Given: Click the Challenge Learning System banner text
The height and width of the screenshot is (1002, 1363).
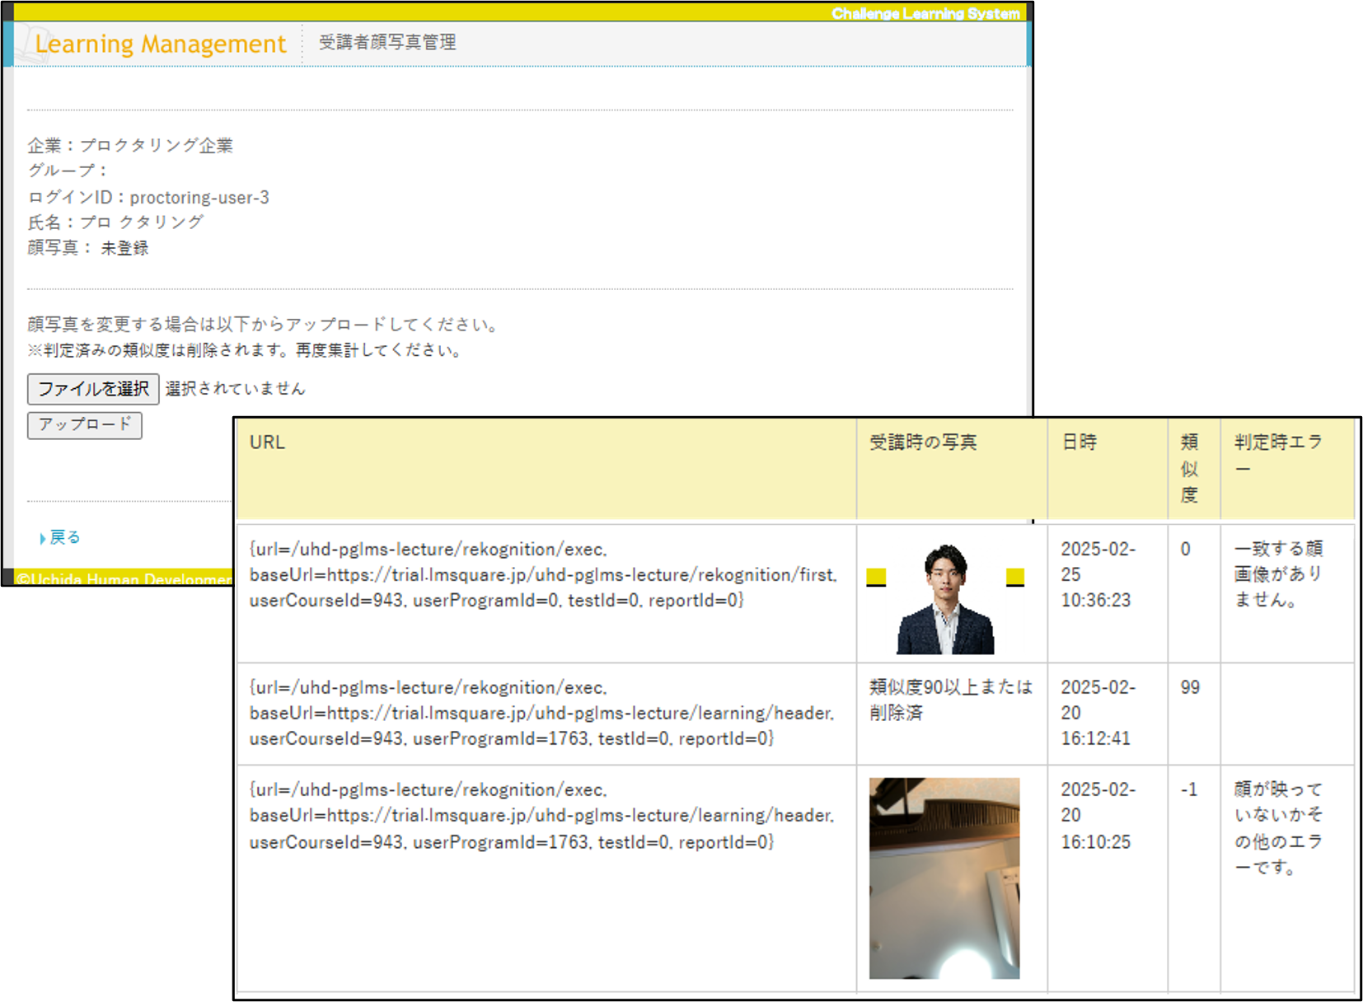Looking at the screenshot, I should 925,13.
